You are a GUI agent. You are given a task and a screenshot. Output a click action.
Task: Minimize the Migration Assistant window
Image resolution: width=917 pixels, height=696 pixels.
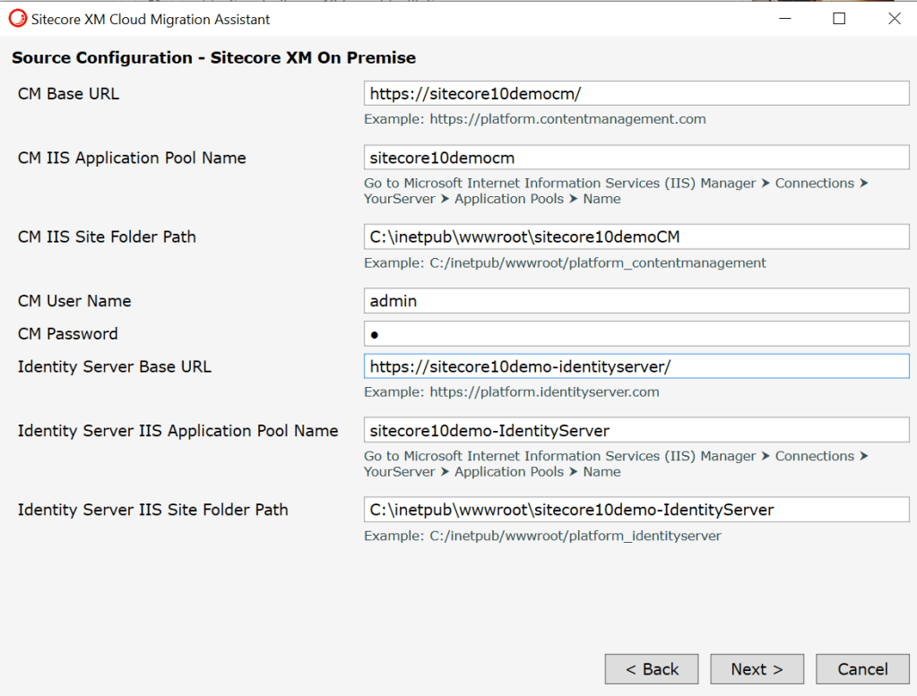[x=784, y=19]
